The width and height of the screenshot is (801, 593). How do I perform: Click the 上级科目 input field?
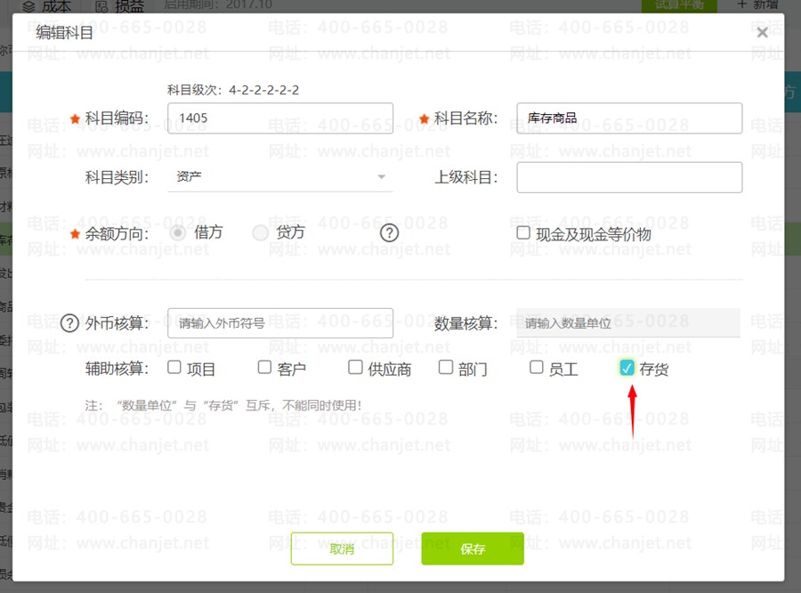(x=629, y=177)
